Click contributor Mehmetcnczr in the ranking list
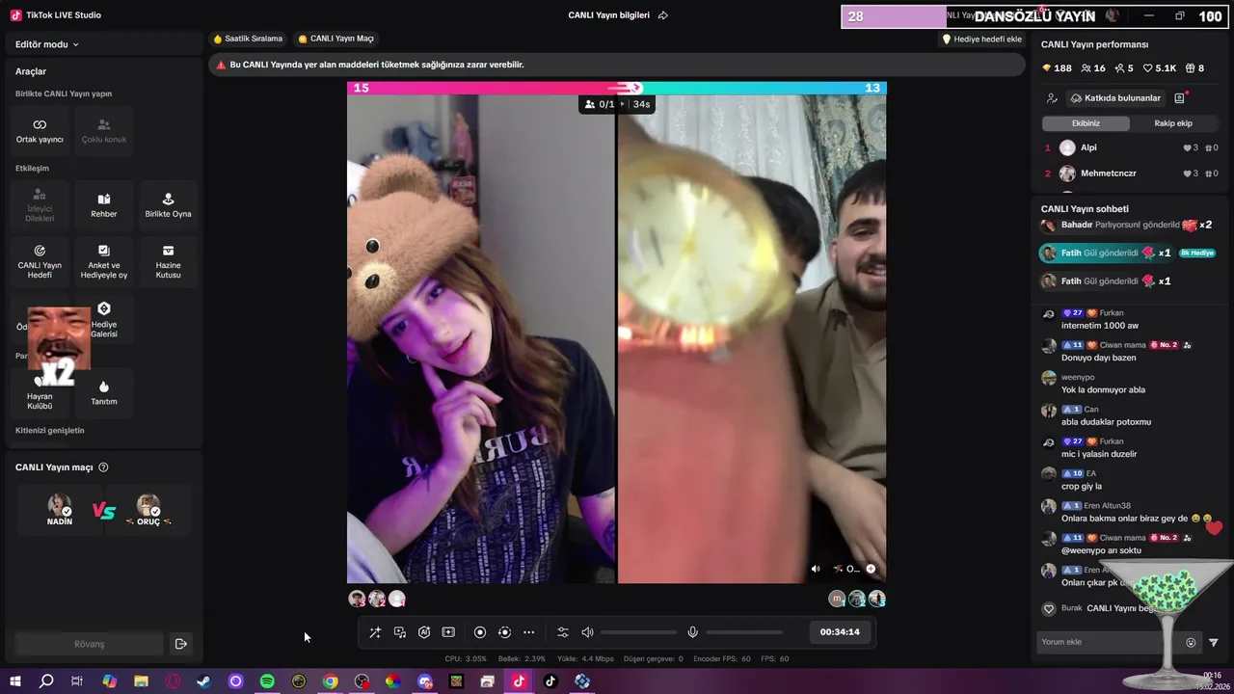This screenshot has height=694, width=1234. (1130, 173)
